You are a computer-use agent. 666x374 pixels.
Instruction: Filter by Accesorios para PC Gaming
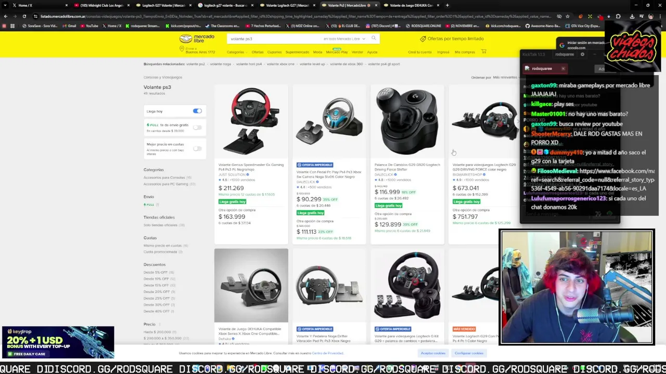(166, 184)
